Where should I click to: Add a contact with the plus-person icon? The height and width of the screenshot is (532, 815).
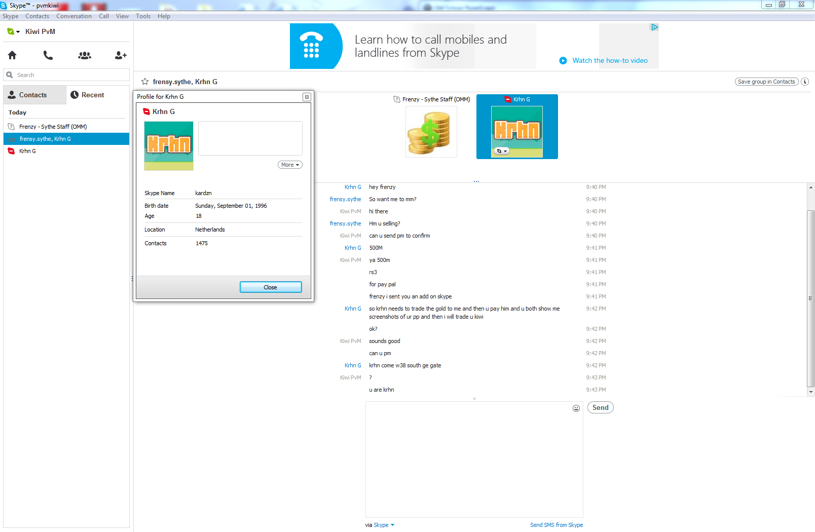[121, 55]
